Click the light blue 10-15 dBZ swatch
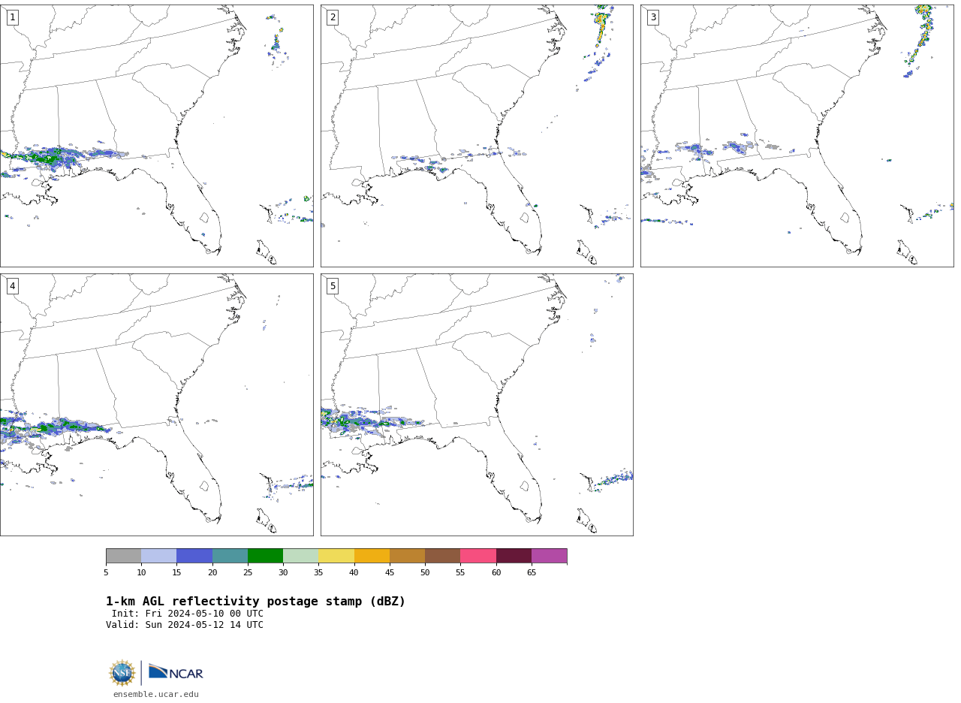Image resolution: width=961 pixels, height=703 pixels. point(158,556)
